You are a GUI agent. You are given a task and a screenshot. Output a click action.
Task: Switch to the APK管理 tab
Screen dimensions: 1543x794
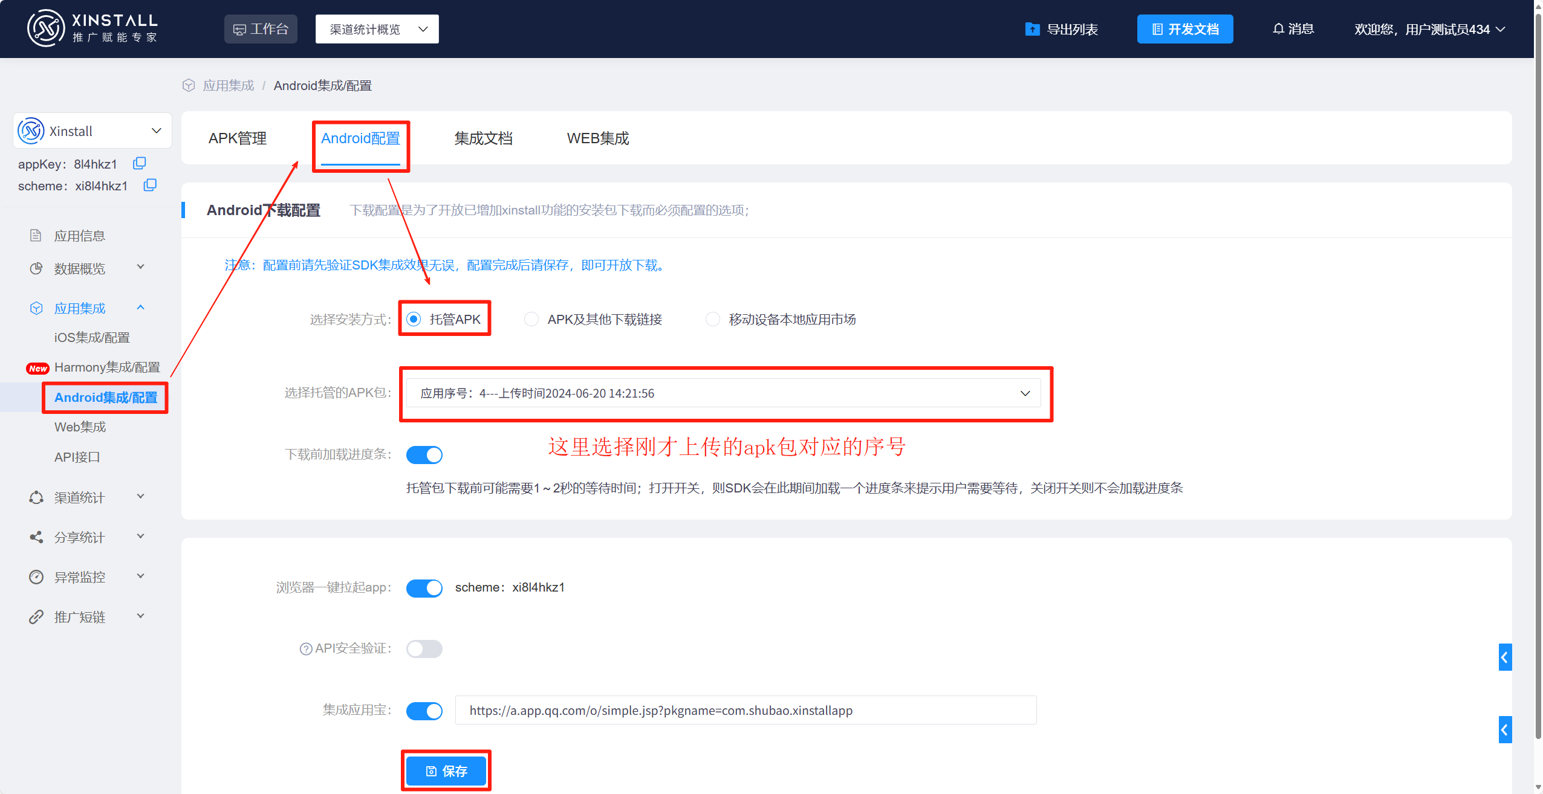click(x=238, y=138)
